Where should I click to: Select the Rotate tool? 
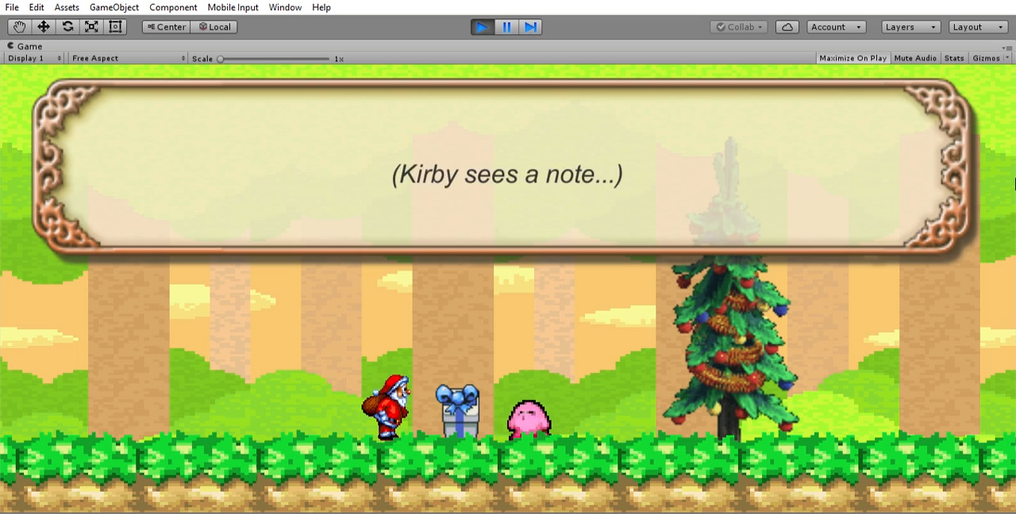67,26
